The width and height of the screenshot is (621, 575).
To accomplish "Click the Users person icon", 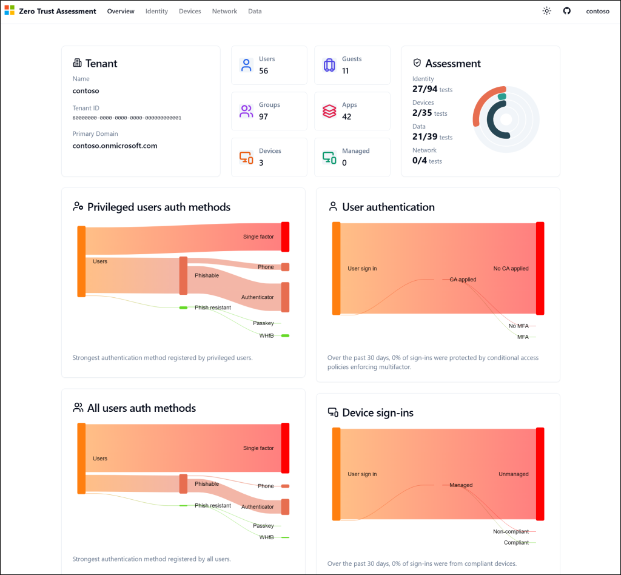I will 246,65.
